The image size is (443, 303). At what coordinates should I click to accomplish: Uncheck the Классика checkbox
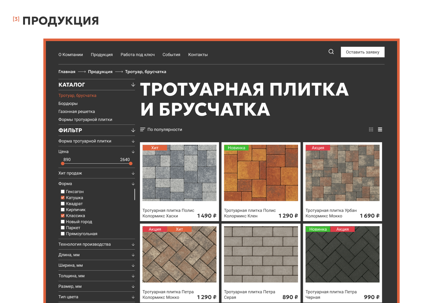pos(63,215)
